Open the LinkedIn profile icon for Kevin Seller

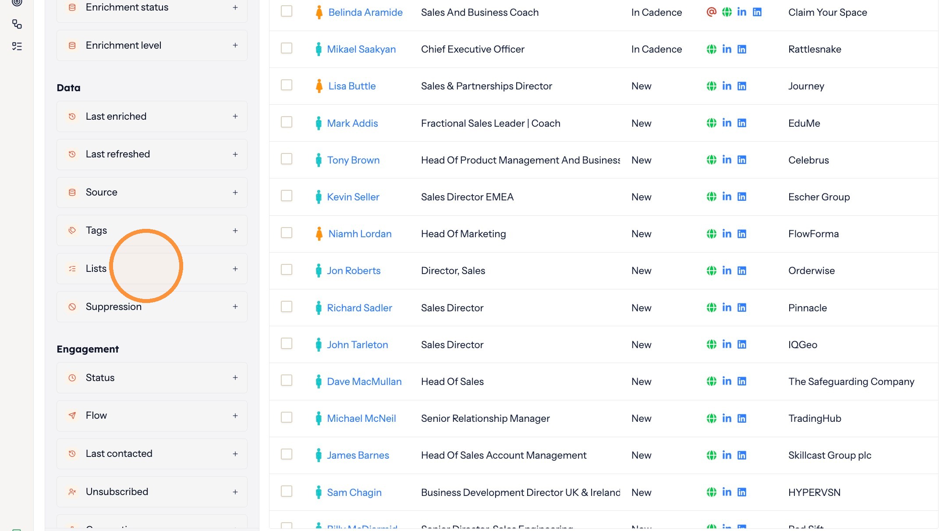(x=727, y=196)
